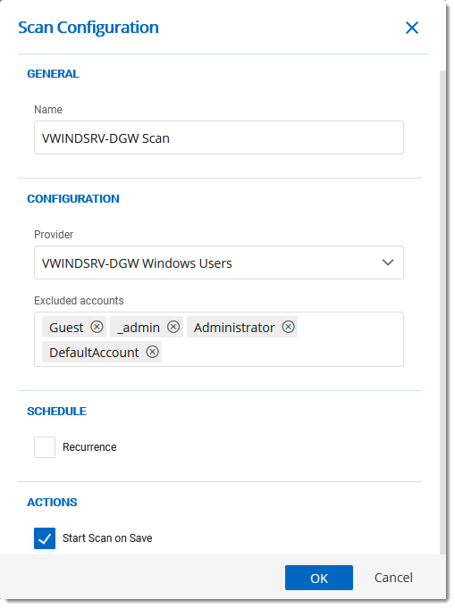Enable the Recurrence checkbox
Image resolution: width=455 pixels, height=608 pixels.
pos(45,447)
